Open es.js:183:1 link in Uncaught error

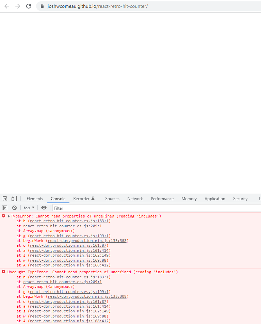(69, 277)
